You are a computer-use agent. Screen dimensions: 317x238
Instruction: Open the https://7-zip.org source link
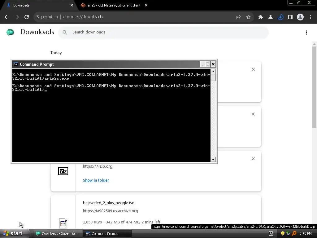[x=98, y=166]
